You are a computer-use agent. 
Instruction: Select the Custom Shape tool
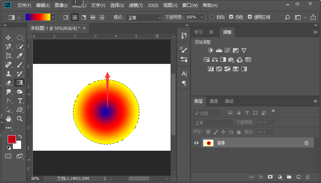coord(20,110)
